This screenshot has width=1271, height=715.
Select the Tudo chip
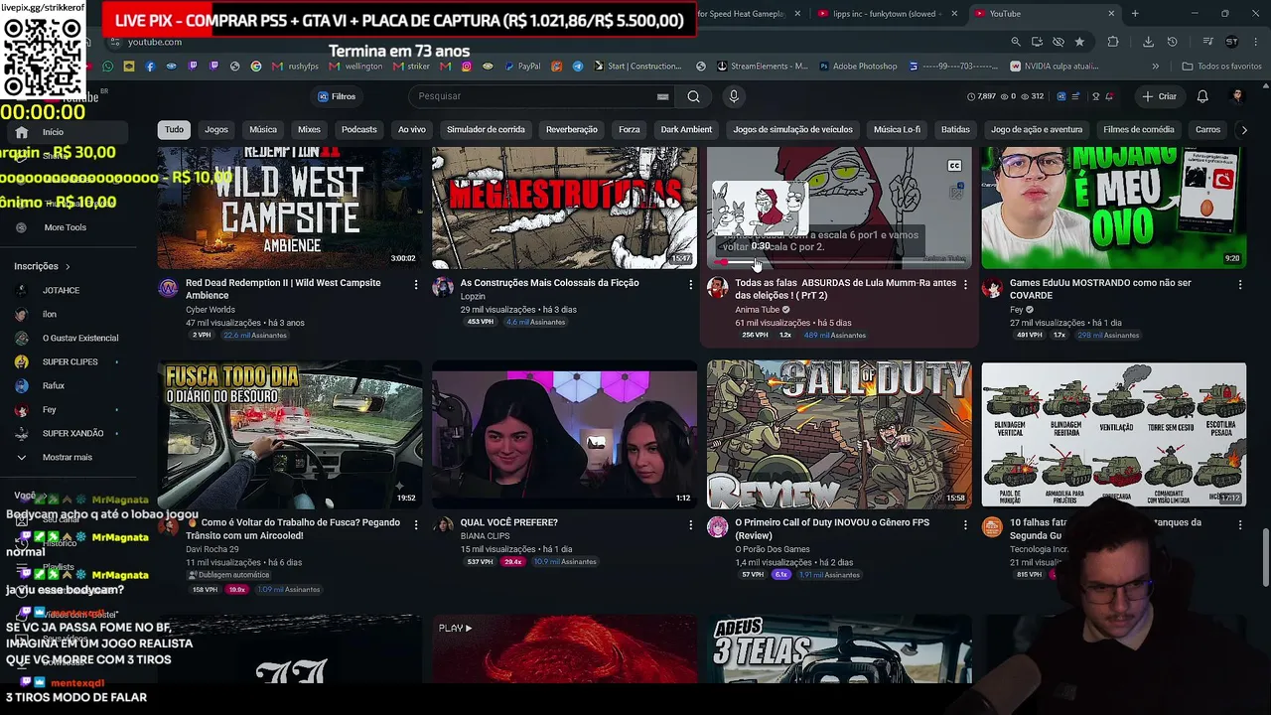[x=174, y=129]
